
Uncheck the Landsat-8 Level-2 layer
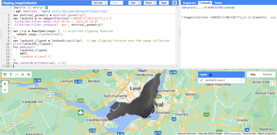pyautogui.click(x=201, y=80)
